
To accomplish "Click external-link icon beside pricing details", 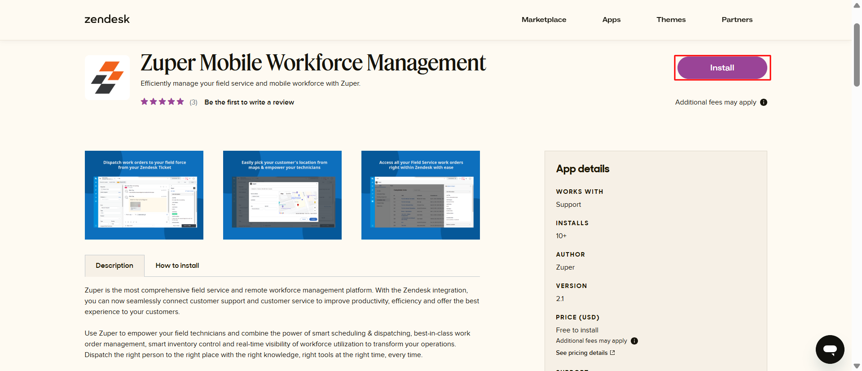I will 612,353.
